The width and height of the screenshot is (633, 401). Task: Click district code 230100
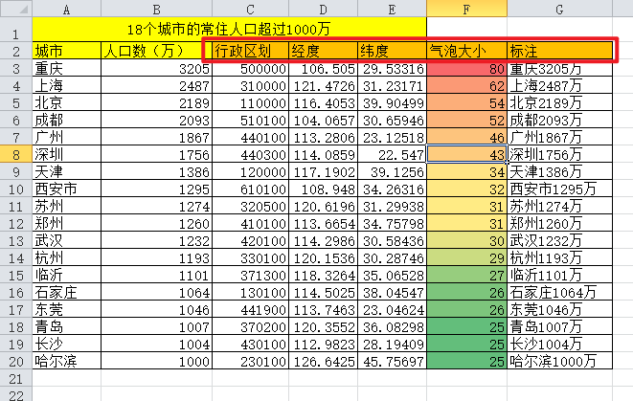coord(250,361)
